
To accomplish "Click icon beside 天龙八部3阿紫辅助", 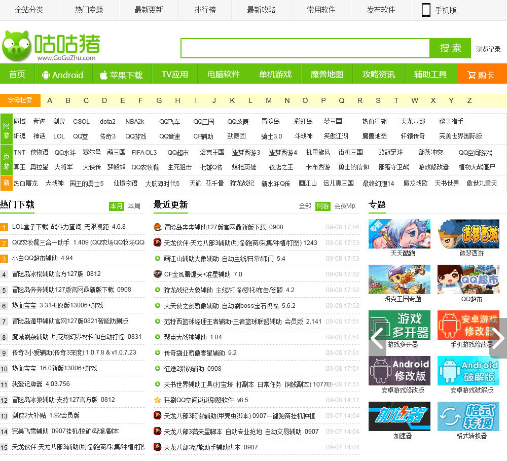I will coord(158,415).
